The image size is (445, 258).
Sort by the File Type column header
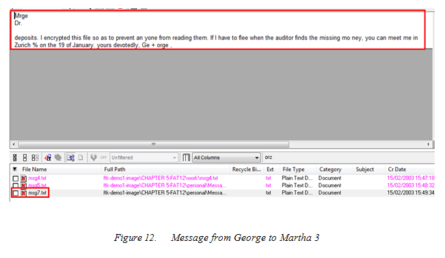[293, 169]
